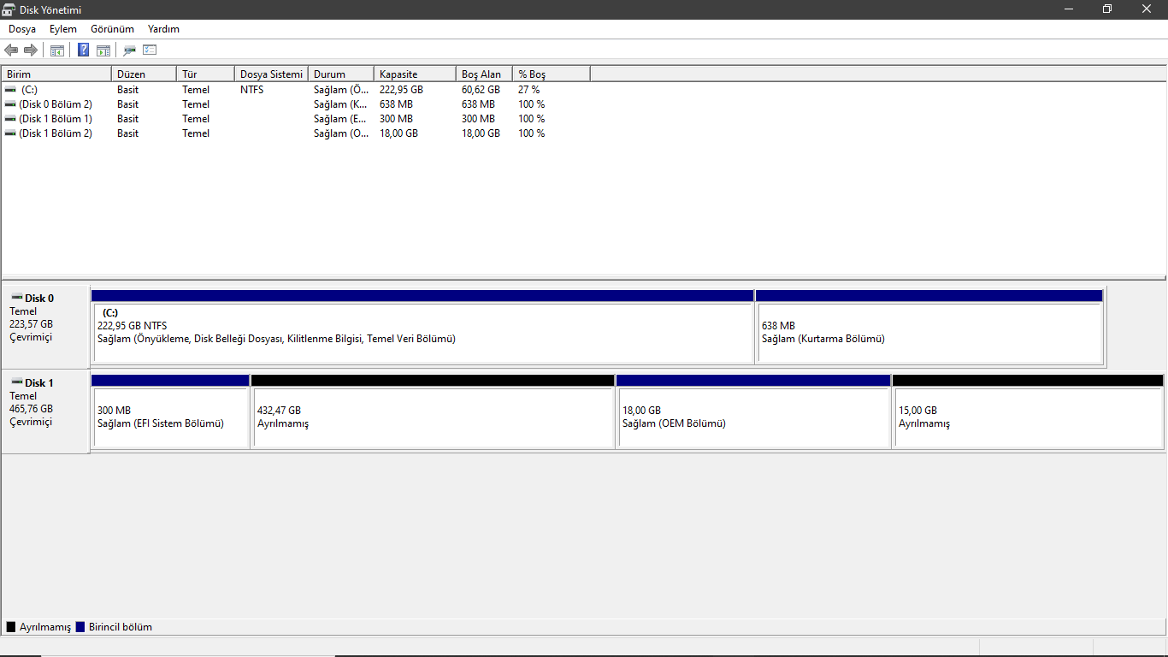Select the (Disk 1 Bölüm 2) volume row

pos(296,133)
